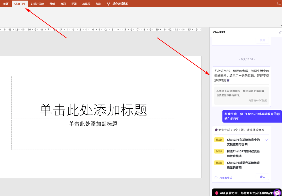Image resolution: width=282 pixels, height=196 pixels.
Task: Click the quote 不要停下前进的脚步
Action: tap(241, 93)
